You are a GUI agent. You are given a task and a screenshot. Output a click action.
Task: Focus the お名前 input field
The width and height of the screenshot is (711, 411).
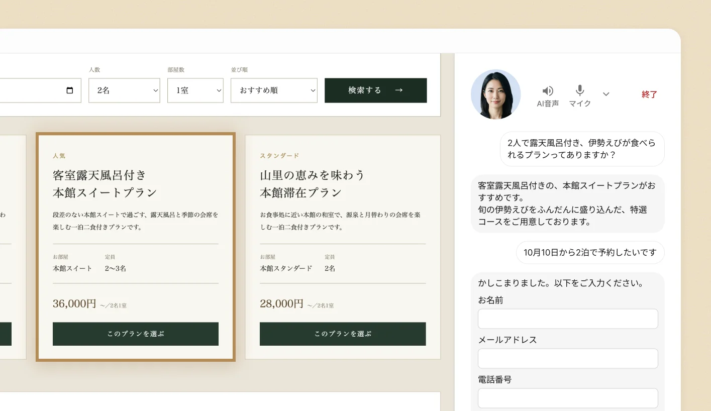(x=568, y=319)
